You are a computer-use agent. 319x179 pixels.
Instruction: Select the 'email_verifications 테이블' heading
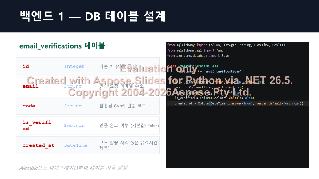click(x=62, y=46)
